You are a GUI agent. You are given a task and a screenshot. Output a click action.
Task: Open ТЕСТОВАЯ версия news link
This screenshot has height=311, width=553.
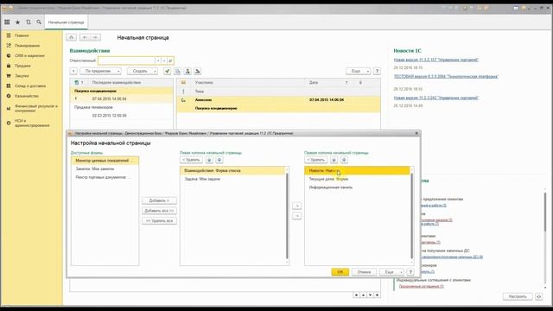(x=446, y=77)
